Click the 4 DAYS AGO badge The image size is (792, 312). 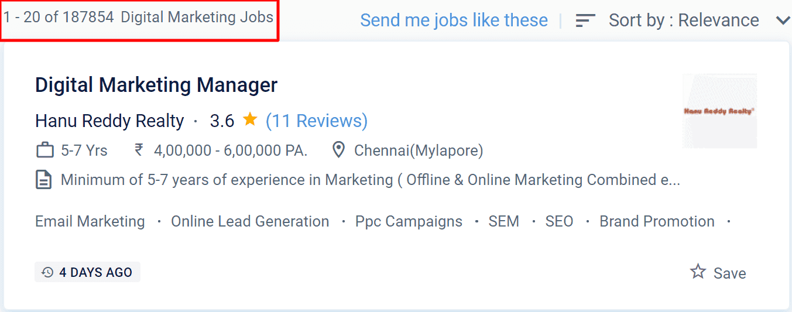click(x=87, y=272)
